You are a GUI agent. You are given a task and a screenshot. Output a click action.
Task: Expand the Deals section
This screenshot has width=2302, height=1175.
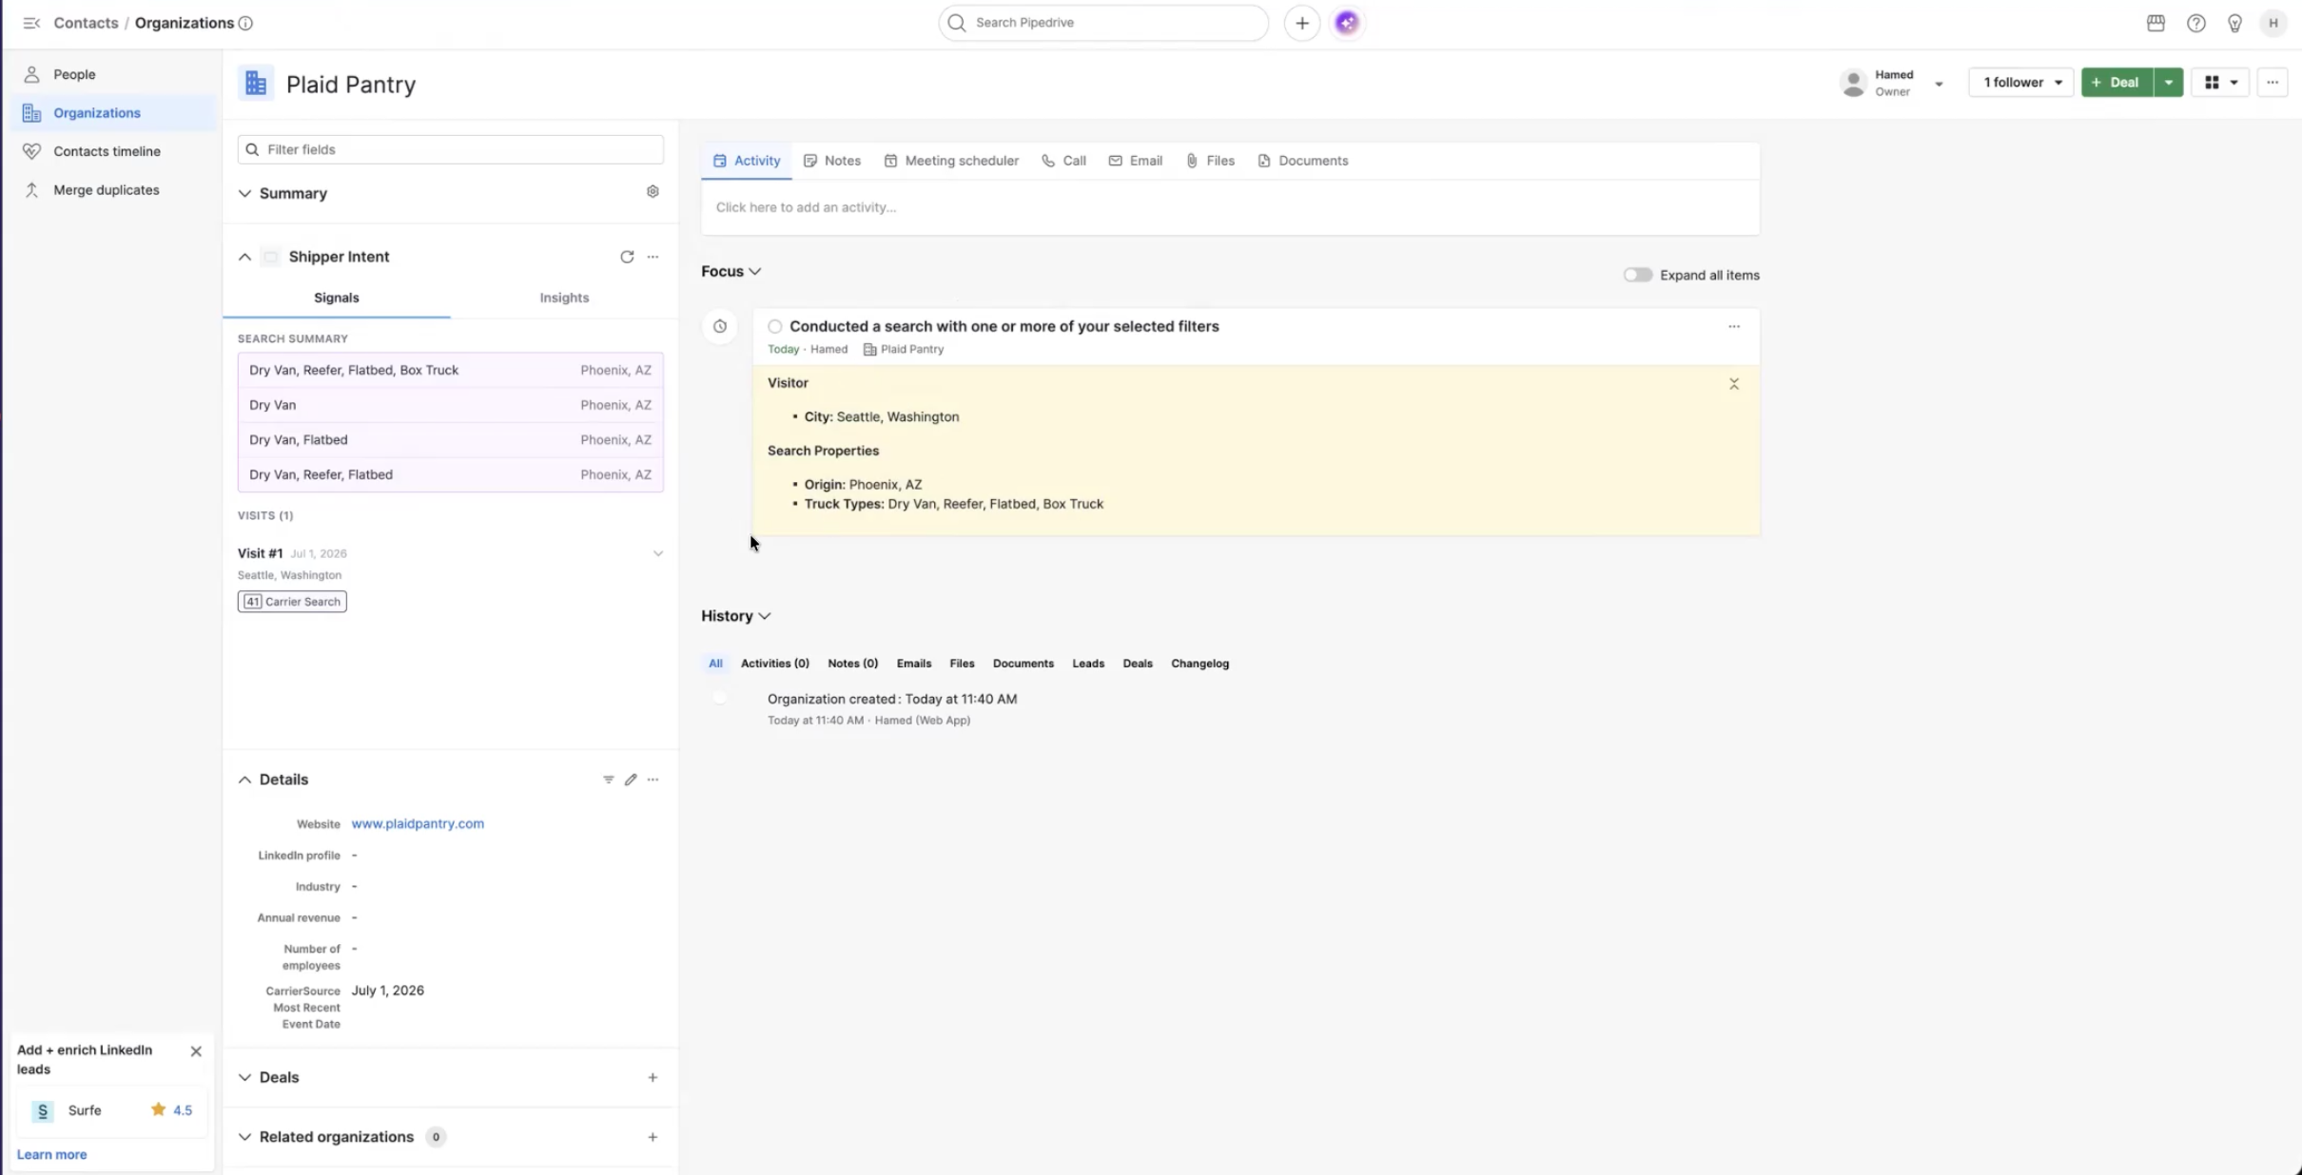(x=244, y=1077)
